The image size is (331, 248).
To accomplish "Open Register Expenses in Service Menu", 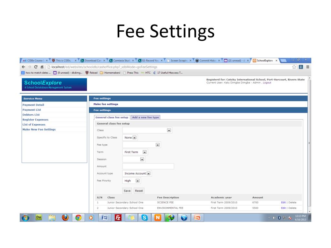I will tap(36, 119).
